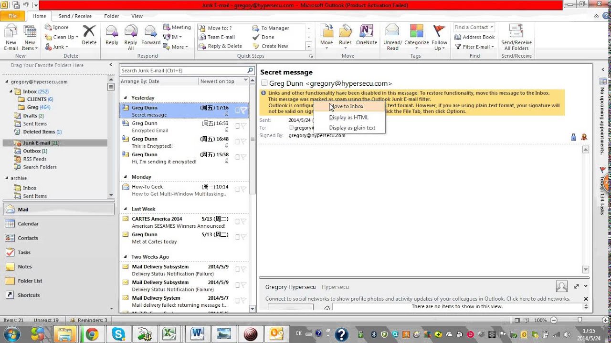Click the Categorize colored squares icon
Image resolution: width=611 pixels, height=343 pixels.
416,31
